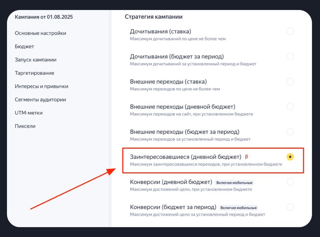Choose Дочитывания (бюджет за период) strategy
The width and height of the screenshot is (320, 237).
click(x=290, y=56)
